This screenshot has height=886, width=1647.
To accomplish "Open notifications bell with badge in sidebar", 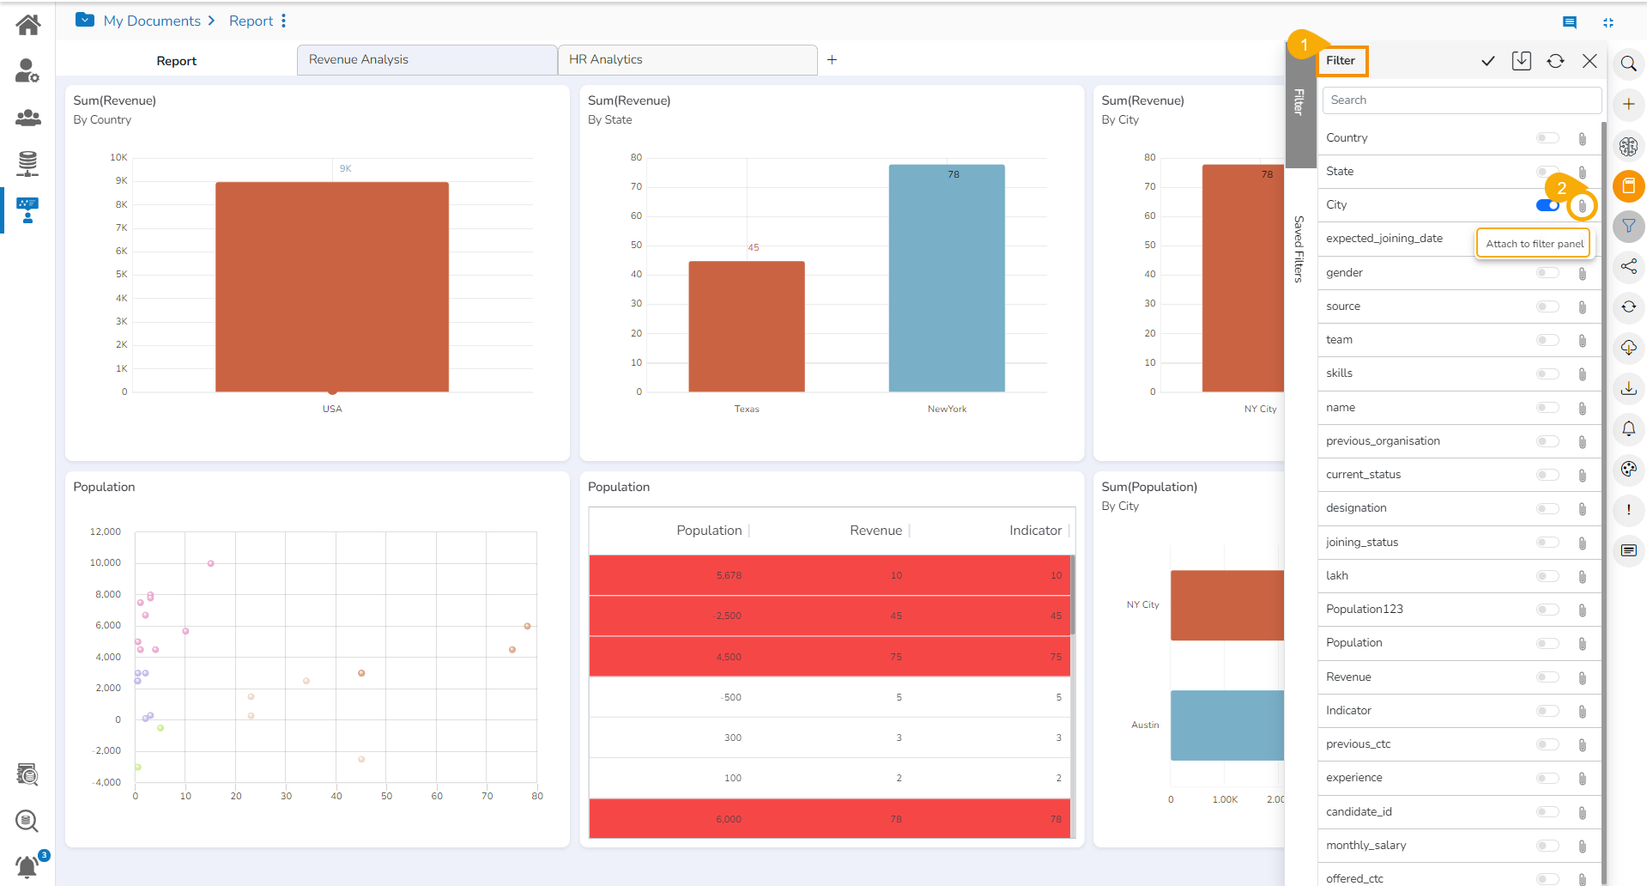I will coord(29,864).
